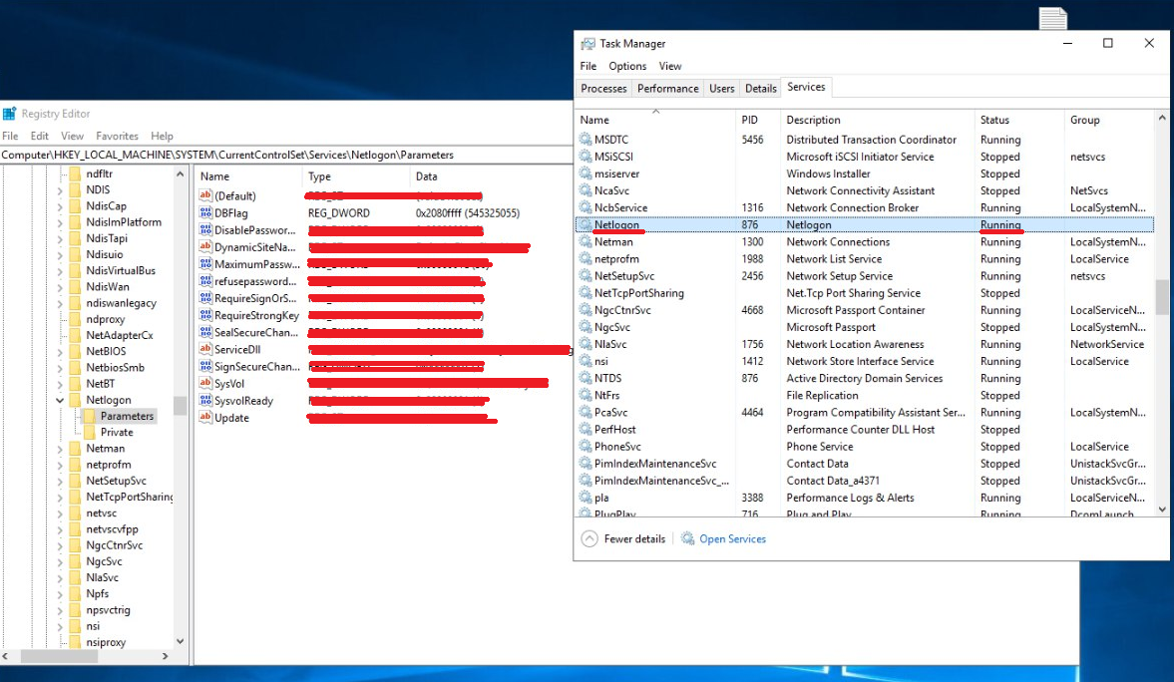Open the Registry Editor Favorites menu
The image size is (1174, 682).
[117, 136]
